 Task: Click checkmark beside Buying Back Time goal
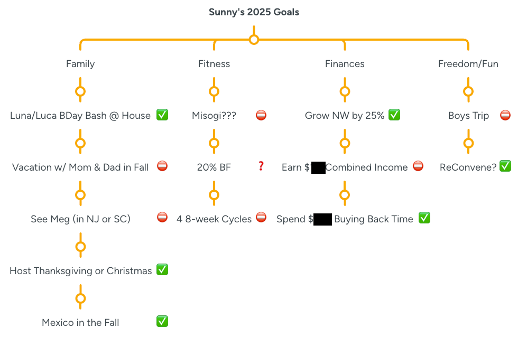tap(424, 218)
